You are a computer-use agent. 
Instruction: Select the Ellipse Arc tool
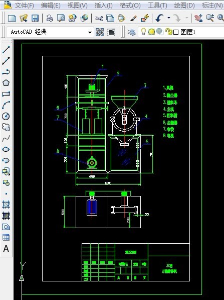pyautogui.click(x=6, y=160)
